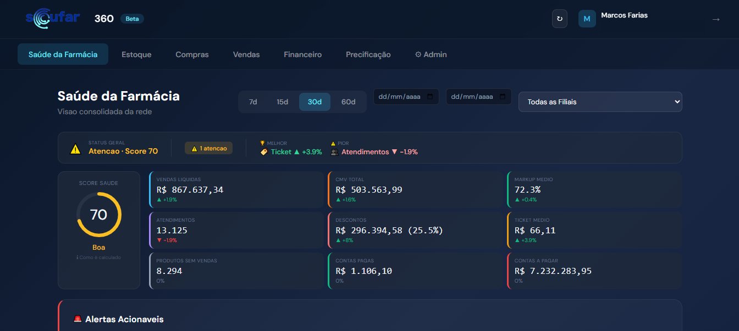Click the Produtos sem Vendas value 8.294
The width and height of the screenshot is (739, 331).
(169, 271)
